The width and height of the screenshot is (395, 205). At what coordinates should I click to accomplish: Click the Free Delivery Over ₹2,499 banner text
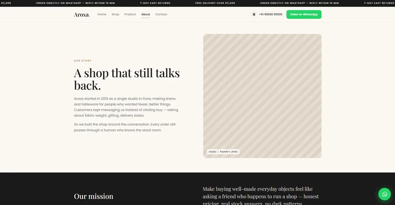[x=215, y=3]
